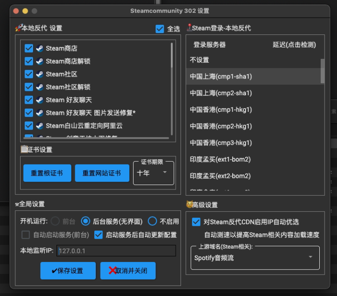337x296 pixels.
Task: Select 不设置 in login server list
Action: click(253, 60)
